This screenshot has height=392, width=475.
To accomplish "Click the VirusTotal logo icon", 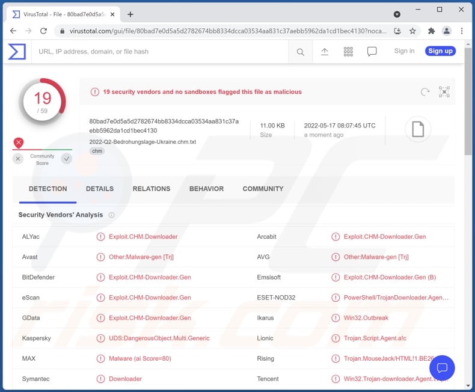I will [17, 52].
